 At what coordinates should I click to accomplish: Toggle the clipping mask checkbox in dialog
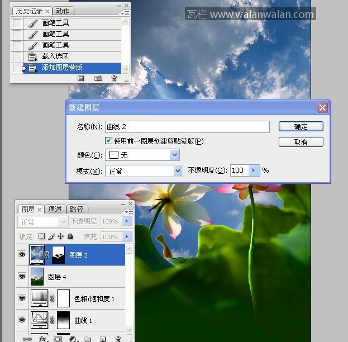109,141
